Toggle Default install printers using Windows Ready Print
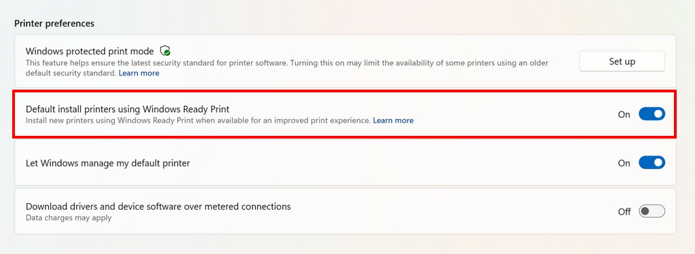 (652, 114)
